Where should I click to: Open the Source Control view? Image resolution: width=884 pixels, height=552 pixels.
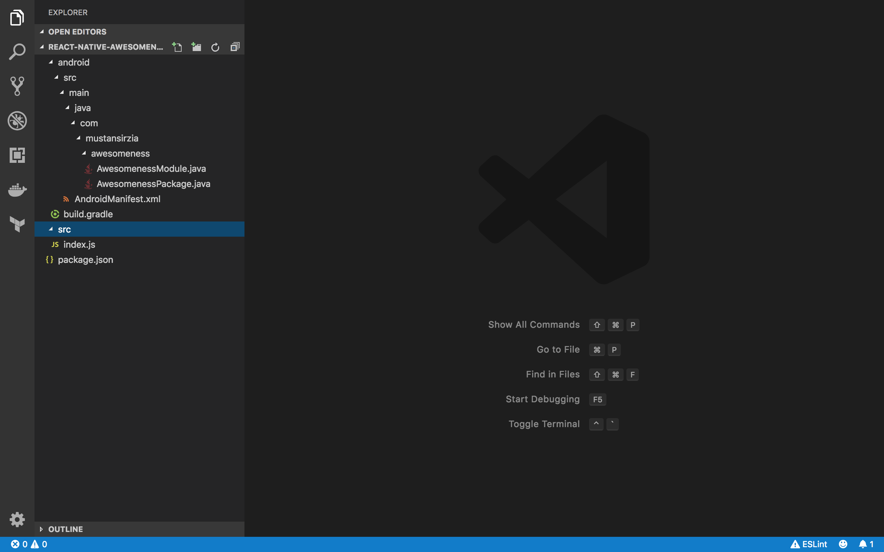(17, 86)
